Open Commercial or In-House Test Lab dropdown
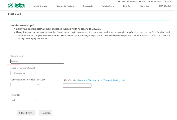177x120 pixels. 25,85
